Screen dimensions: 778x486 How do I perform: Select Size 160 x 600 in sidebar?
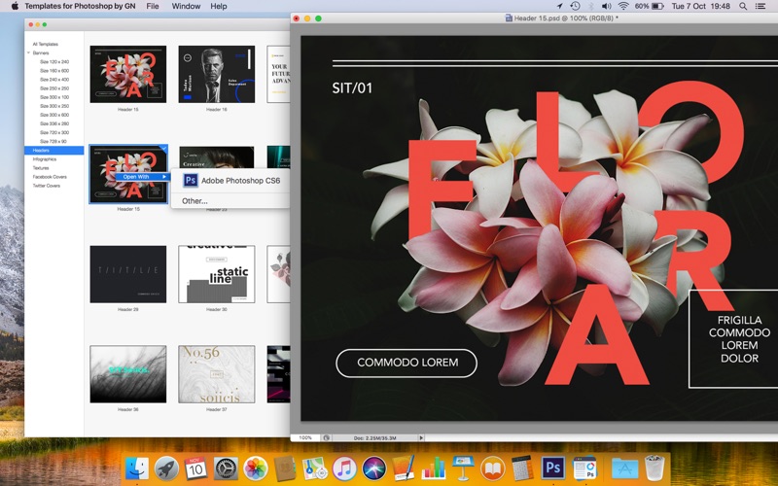(x=54, y=71)
